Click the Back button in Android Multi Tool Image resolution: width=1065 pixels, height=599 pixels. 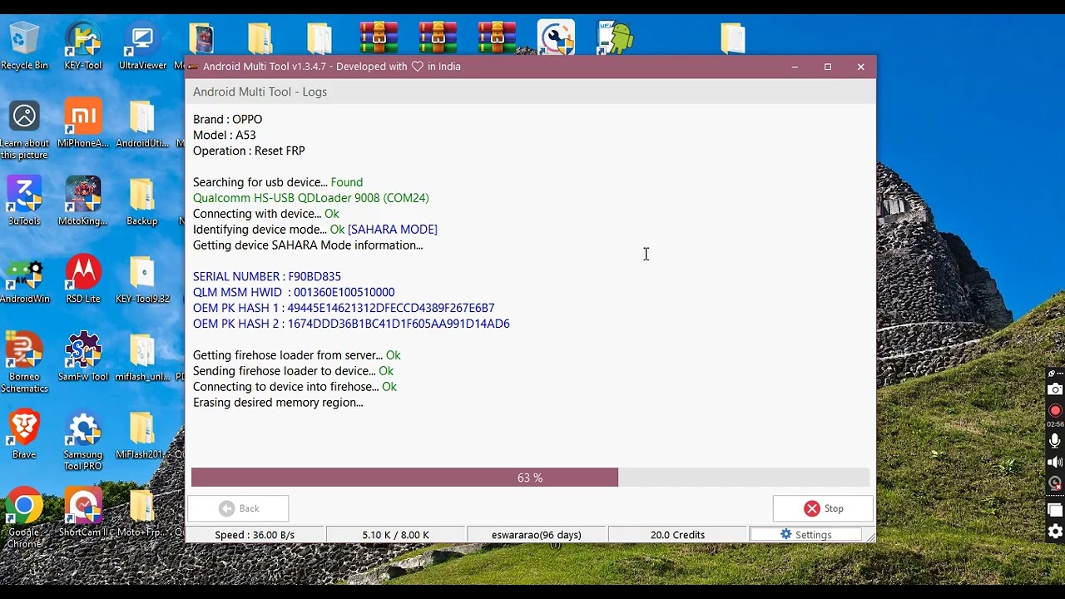point(239,508)
